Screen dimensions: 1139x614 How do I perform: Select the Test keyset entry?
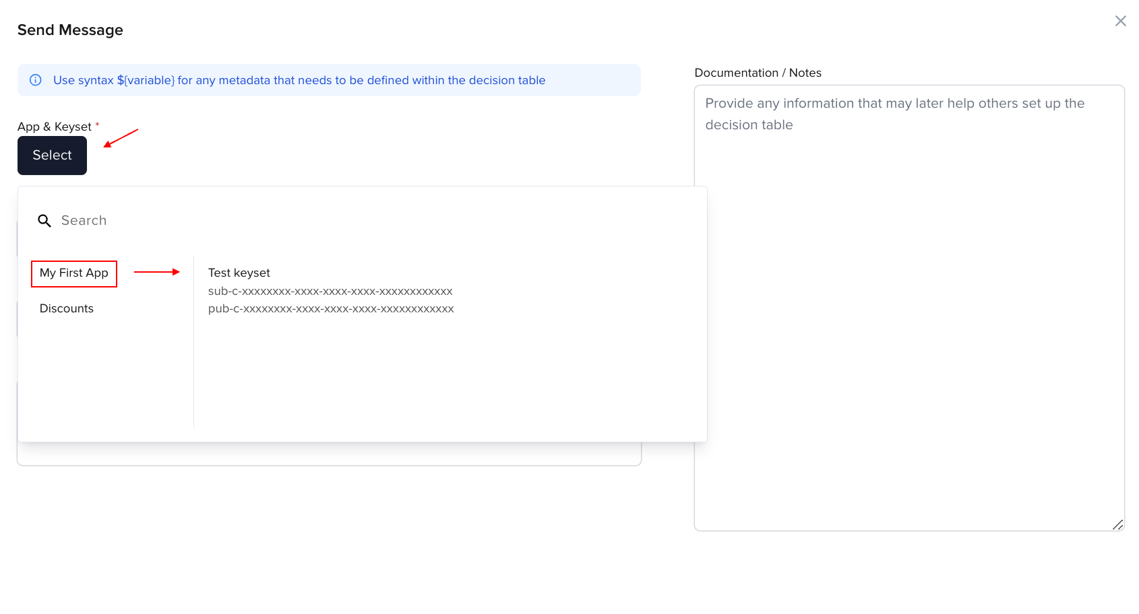[x=239, y=273]
